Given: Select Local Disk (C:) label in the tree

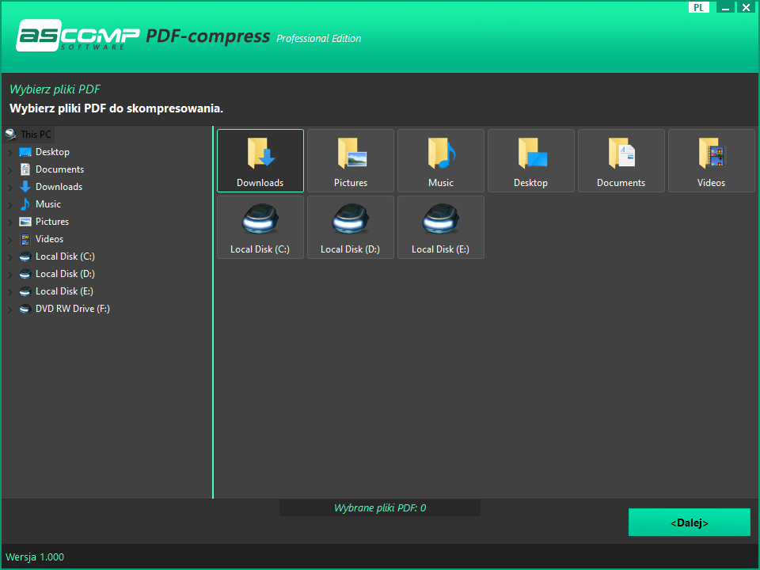Looking at the screenshot, I should click(x=65, y=256).
